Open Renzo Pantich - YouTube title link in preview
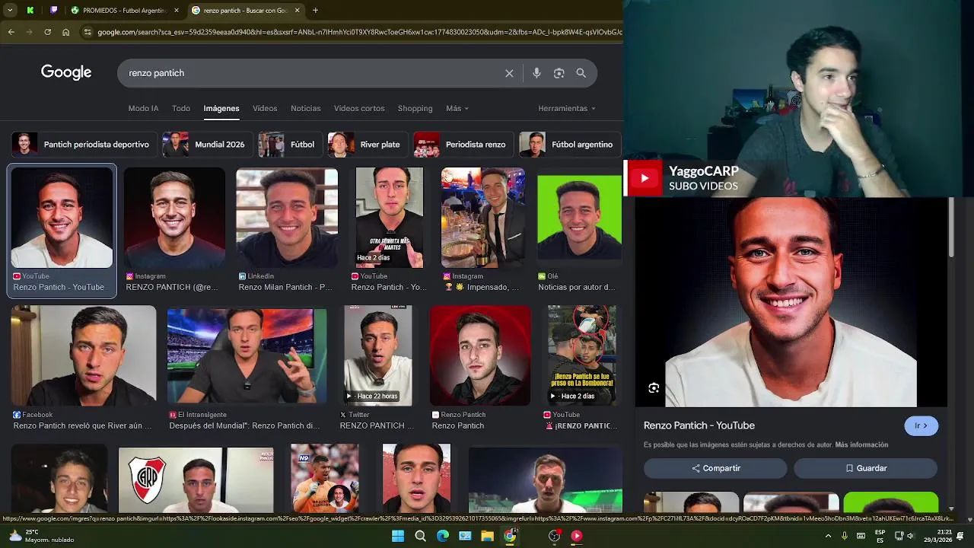974x548 pixels. tap(699, 425)
